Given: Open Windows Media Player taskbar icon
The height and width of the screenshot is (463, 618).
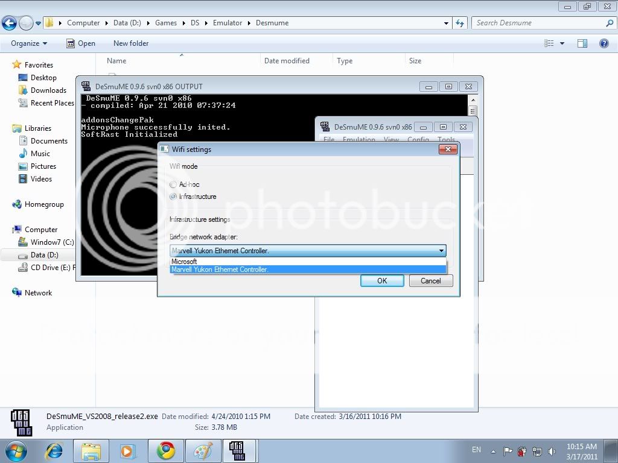Looking at the screenshot, I should [x=129, y=451].
